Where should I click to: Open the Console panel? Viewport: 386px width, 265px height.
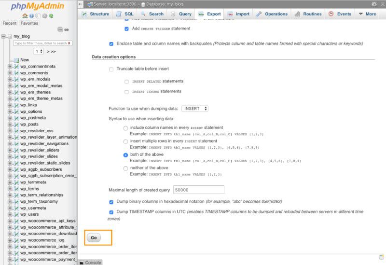(90, 263)
